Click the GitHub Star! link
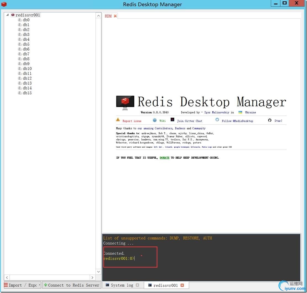 (x=278, y=121)
